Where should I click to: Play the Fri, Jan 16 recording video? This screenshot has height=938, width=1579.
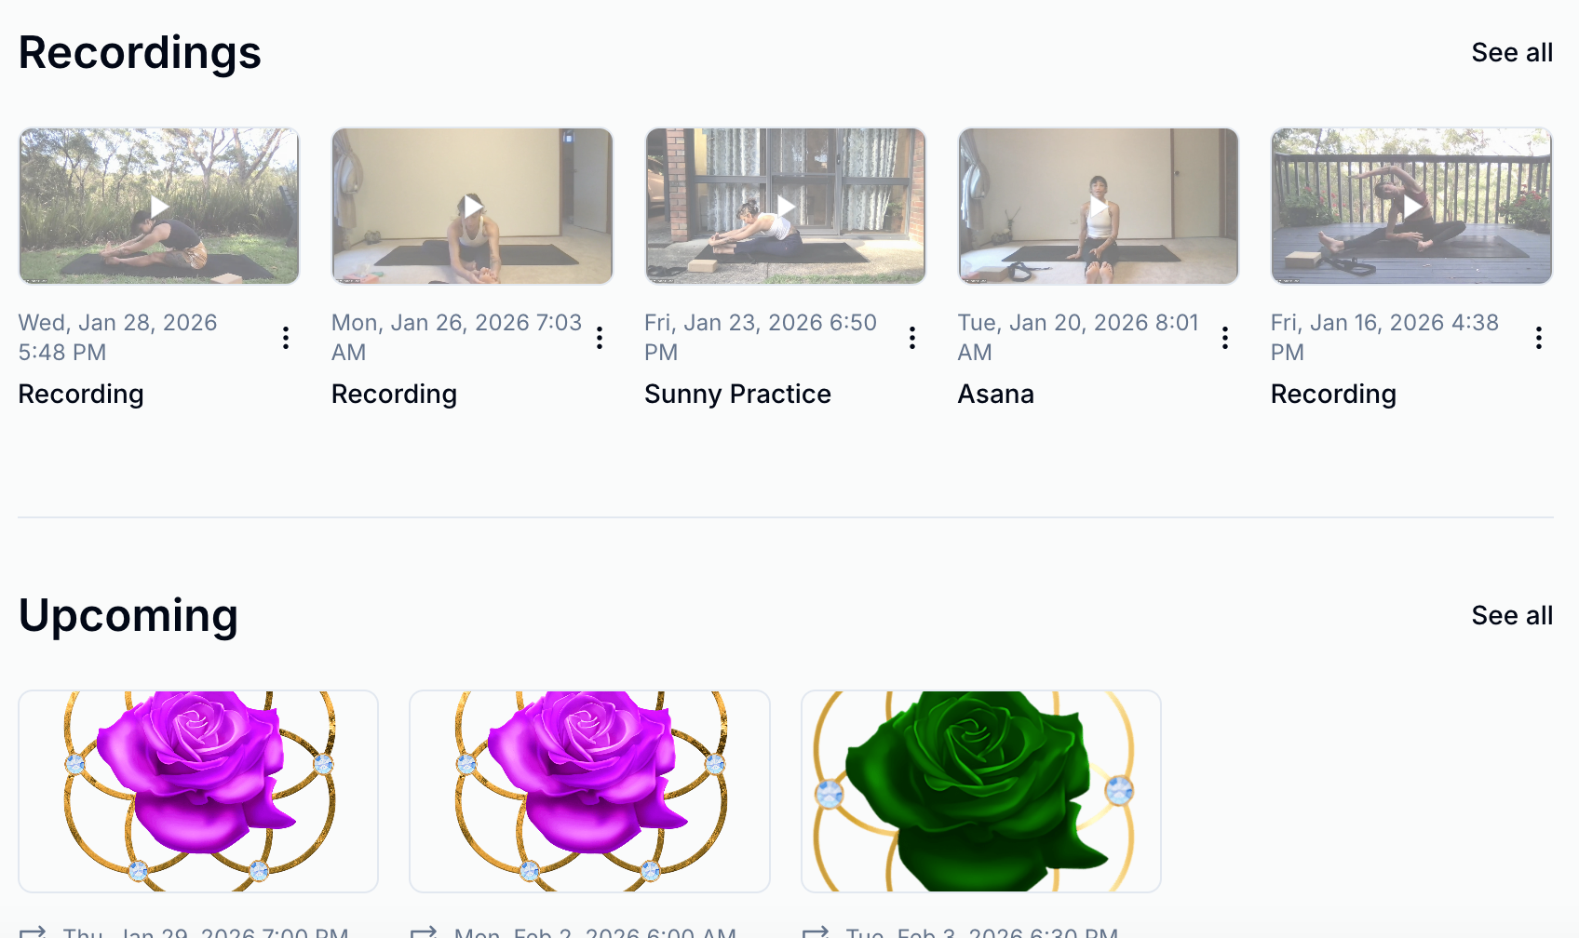[x=1411, y=206]
